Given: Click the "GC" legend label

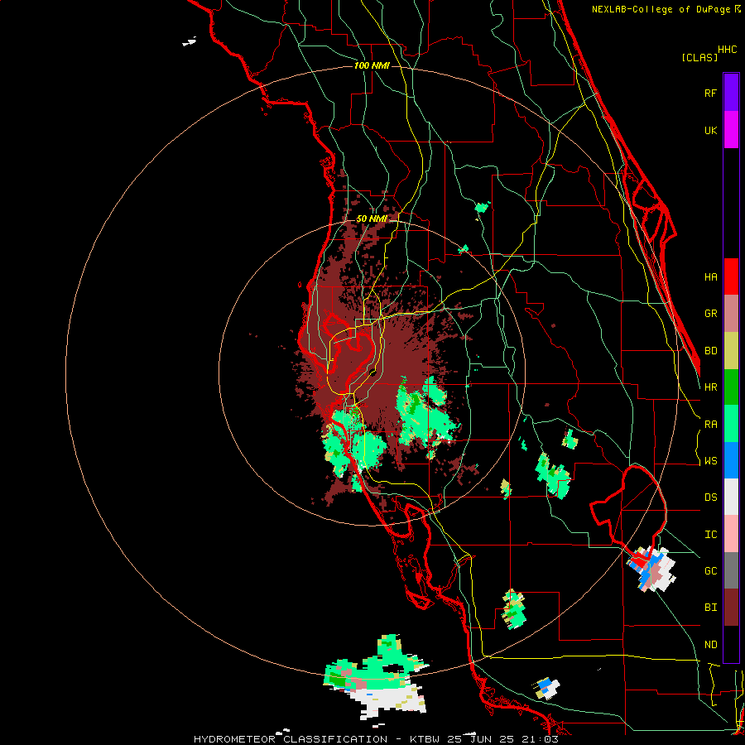Looking at the screenshot, I should click(x=711, y=571).
